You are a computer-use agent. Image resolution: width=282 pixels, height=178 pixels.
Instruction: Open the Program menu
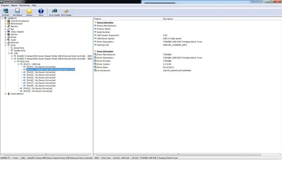pyautogui.click(x=5, y=6)
